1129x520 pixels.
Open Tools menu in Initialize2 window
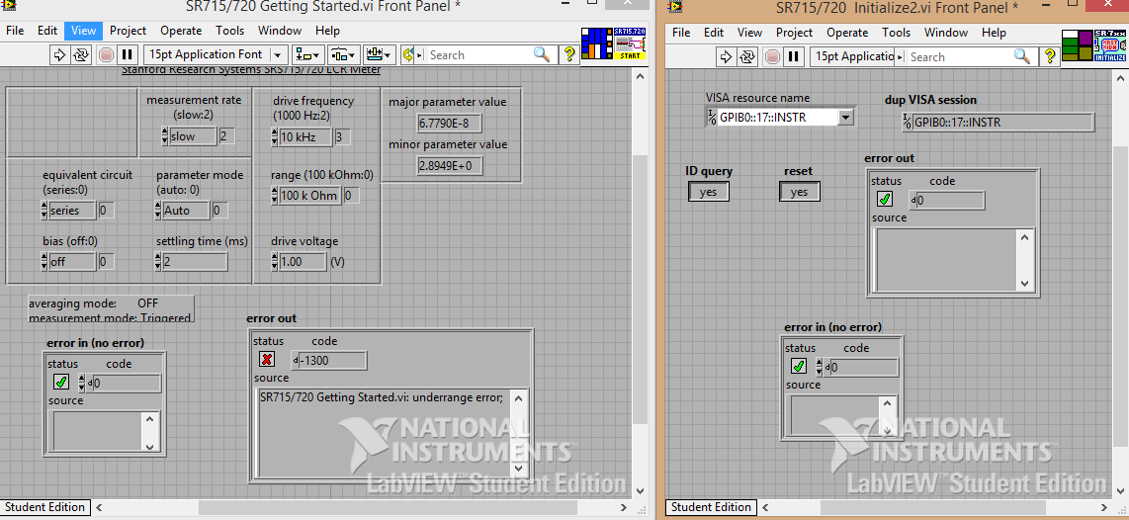click(897, 33)
